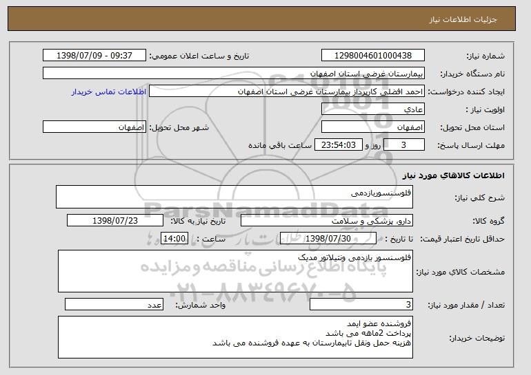The height and width of the screenshot is (375, 531).
Task: Click price validity date field 1398/07/30
Action: tap(328, 239)
